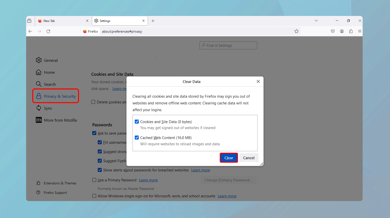Screen dimensions: 390x218
Task: Uncheck Cookies and Site Data checkbox
Action: (137, 122)
